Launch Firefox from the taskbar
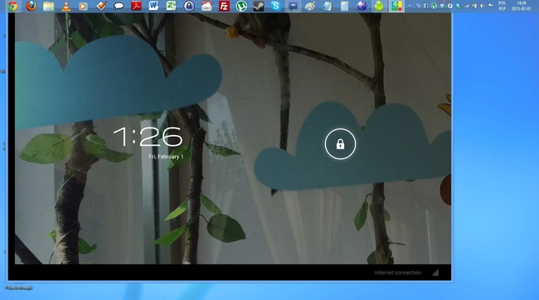 point(31,6)
